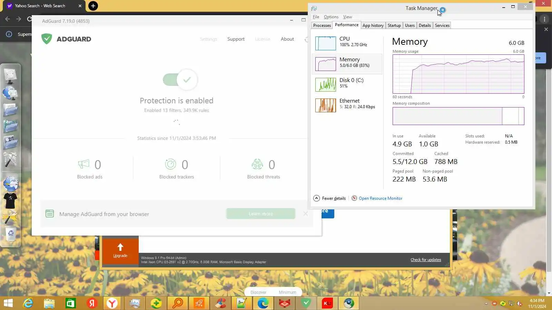Click the Blocked trackers target icon
This screenshot has height=310, width=552.
click(170, 164)
